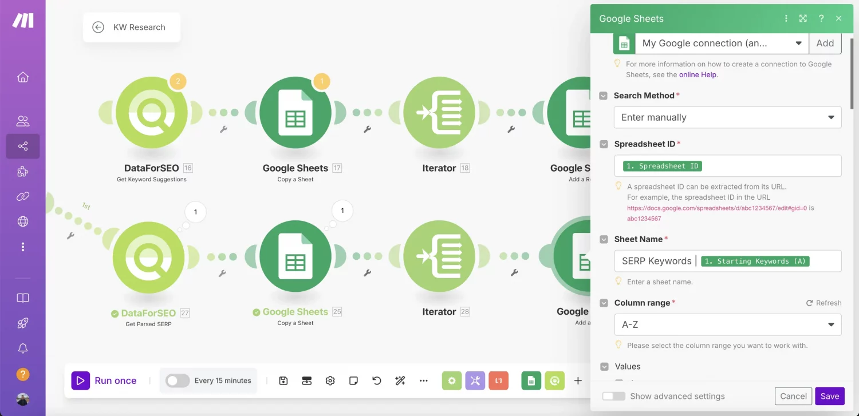Click the orange badge 2 on DataForSEO module
859x416 pixels.
(178, 81)
